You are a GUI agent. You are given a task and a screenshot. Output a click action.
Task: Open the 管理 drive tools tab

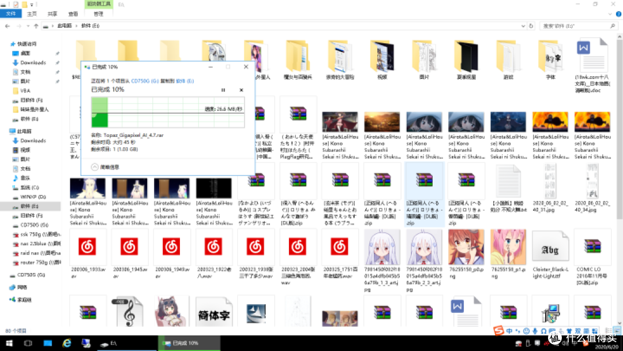98,14
